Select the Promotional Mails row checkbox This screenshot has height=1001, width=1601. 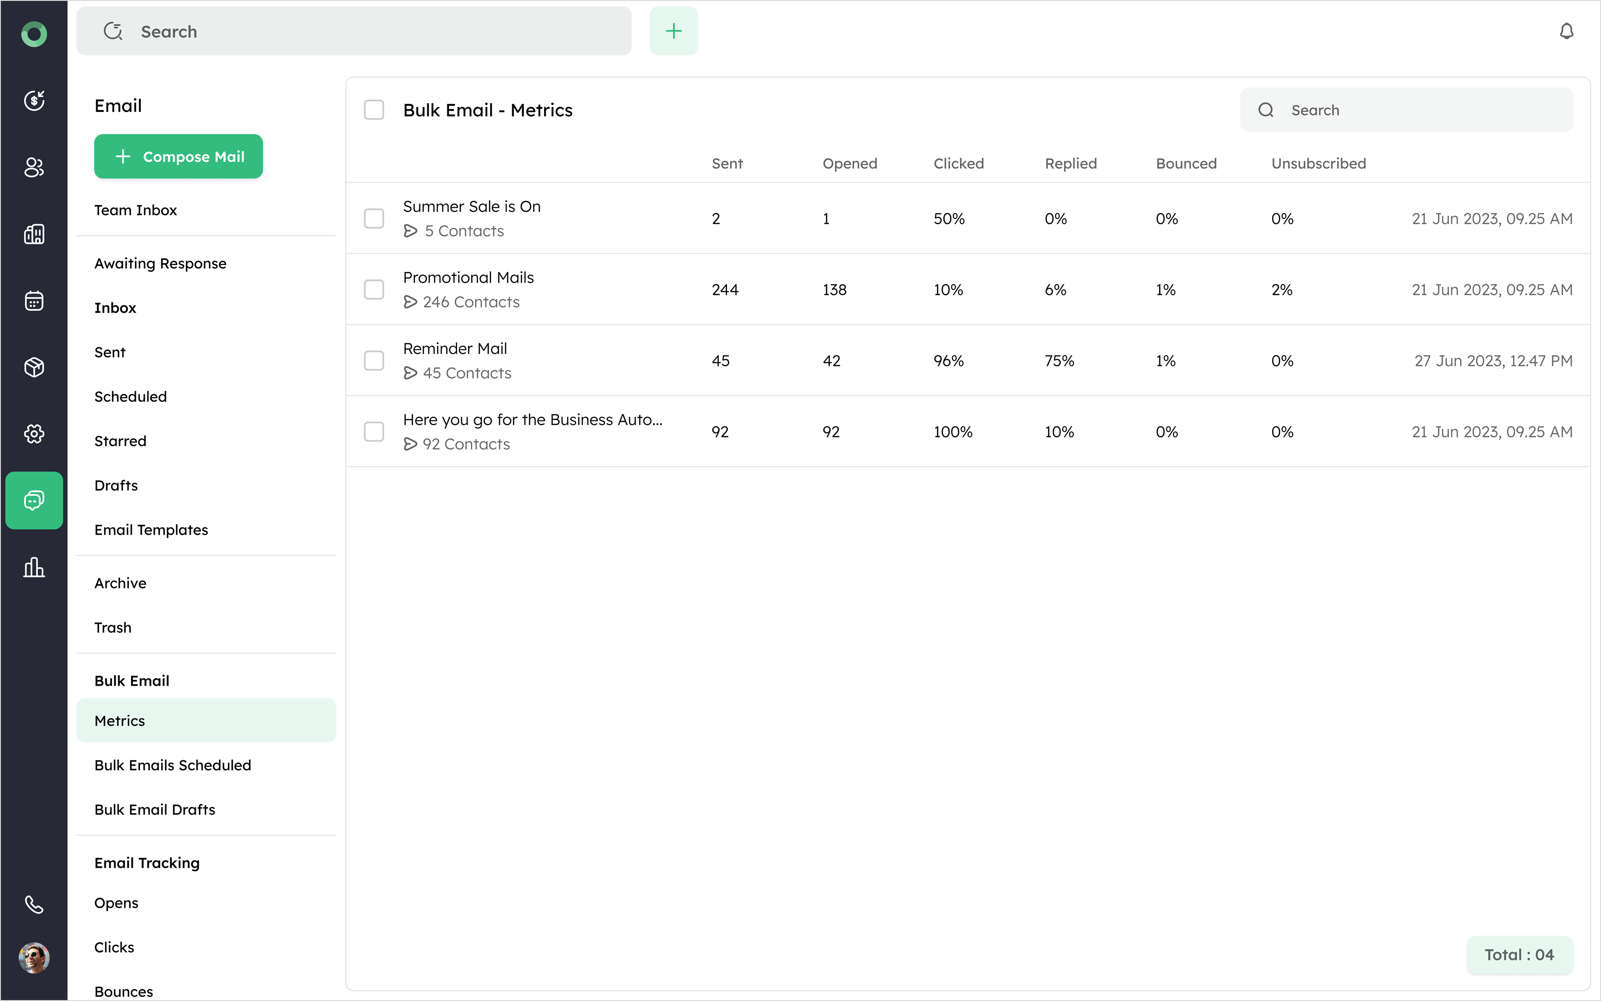pyautogui.click(x=374, y=289)
